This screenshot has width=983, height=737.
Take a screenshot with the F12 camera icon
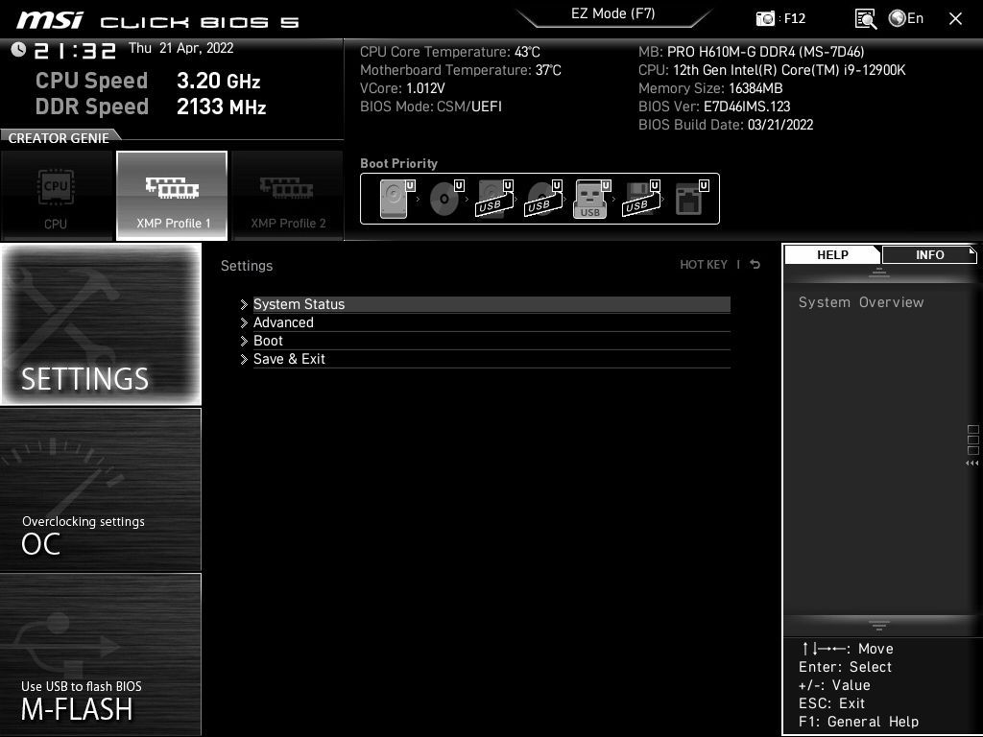coord(765,18)
